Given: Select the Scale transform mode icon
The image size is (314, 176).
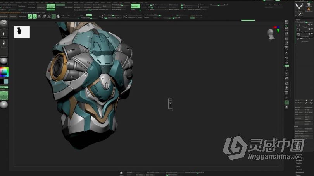Looking at the screenshot, I should click(x=44, y=16).
